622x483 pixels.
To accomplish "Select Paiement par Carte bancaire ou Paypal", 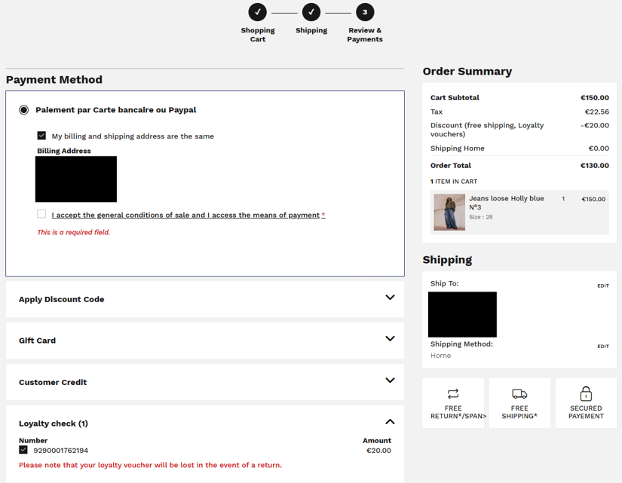I will pyautogui.click(x=24, y=110).
